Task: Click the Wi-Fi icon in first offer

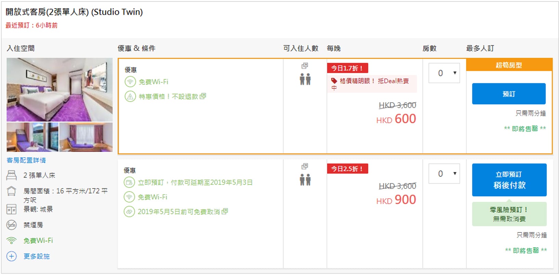Action: tap(130, 82)
